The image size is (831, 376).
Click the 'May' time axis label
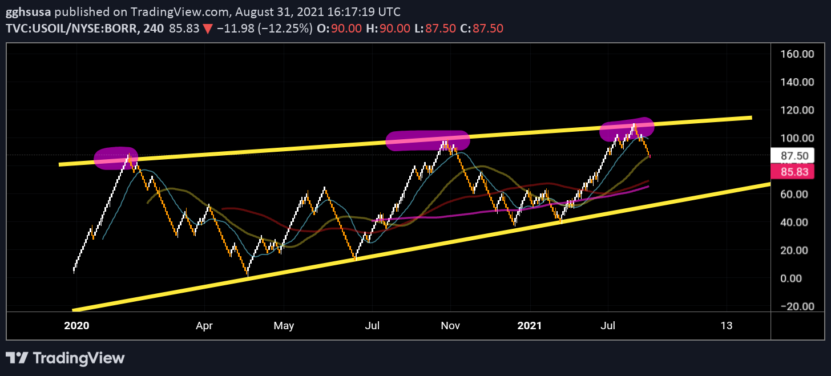click(284, 326)
